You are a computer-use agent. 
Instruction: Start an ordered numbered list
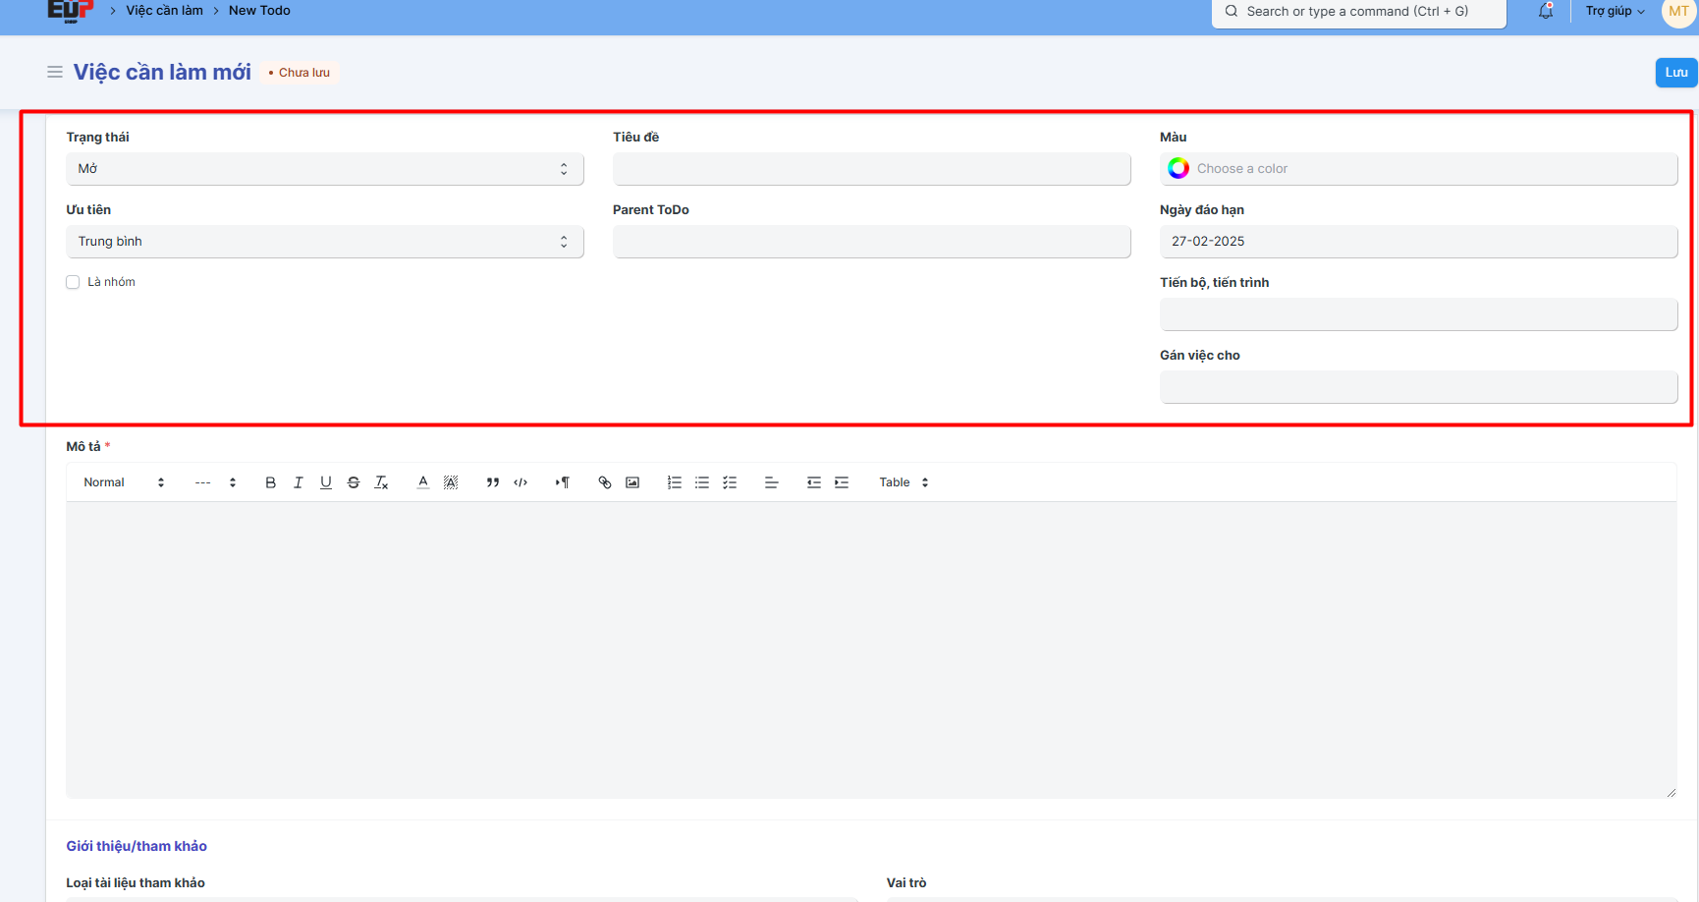click(675, 482)
